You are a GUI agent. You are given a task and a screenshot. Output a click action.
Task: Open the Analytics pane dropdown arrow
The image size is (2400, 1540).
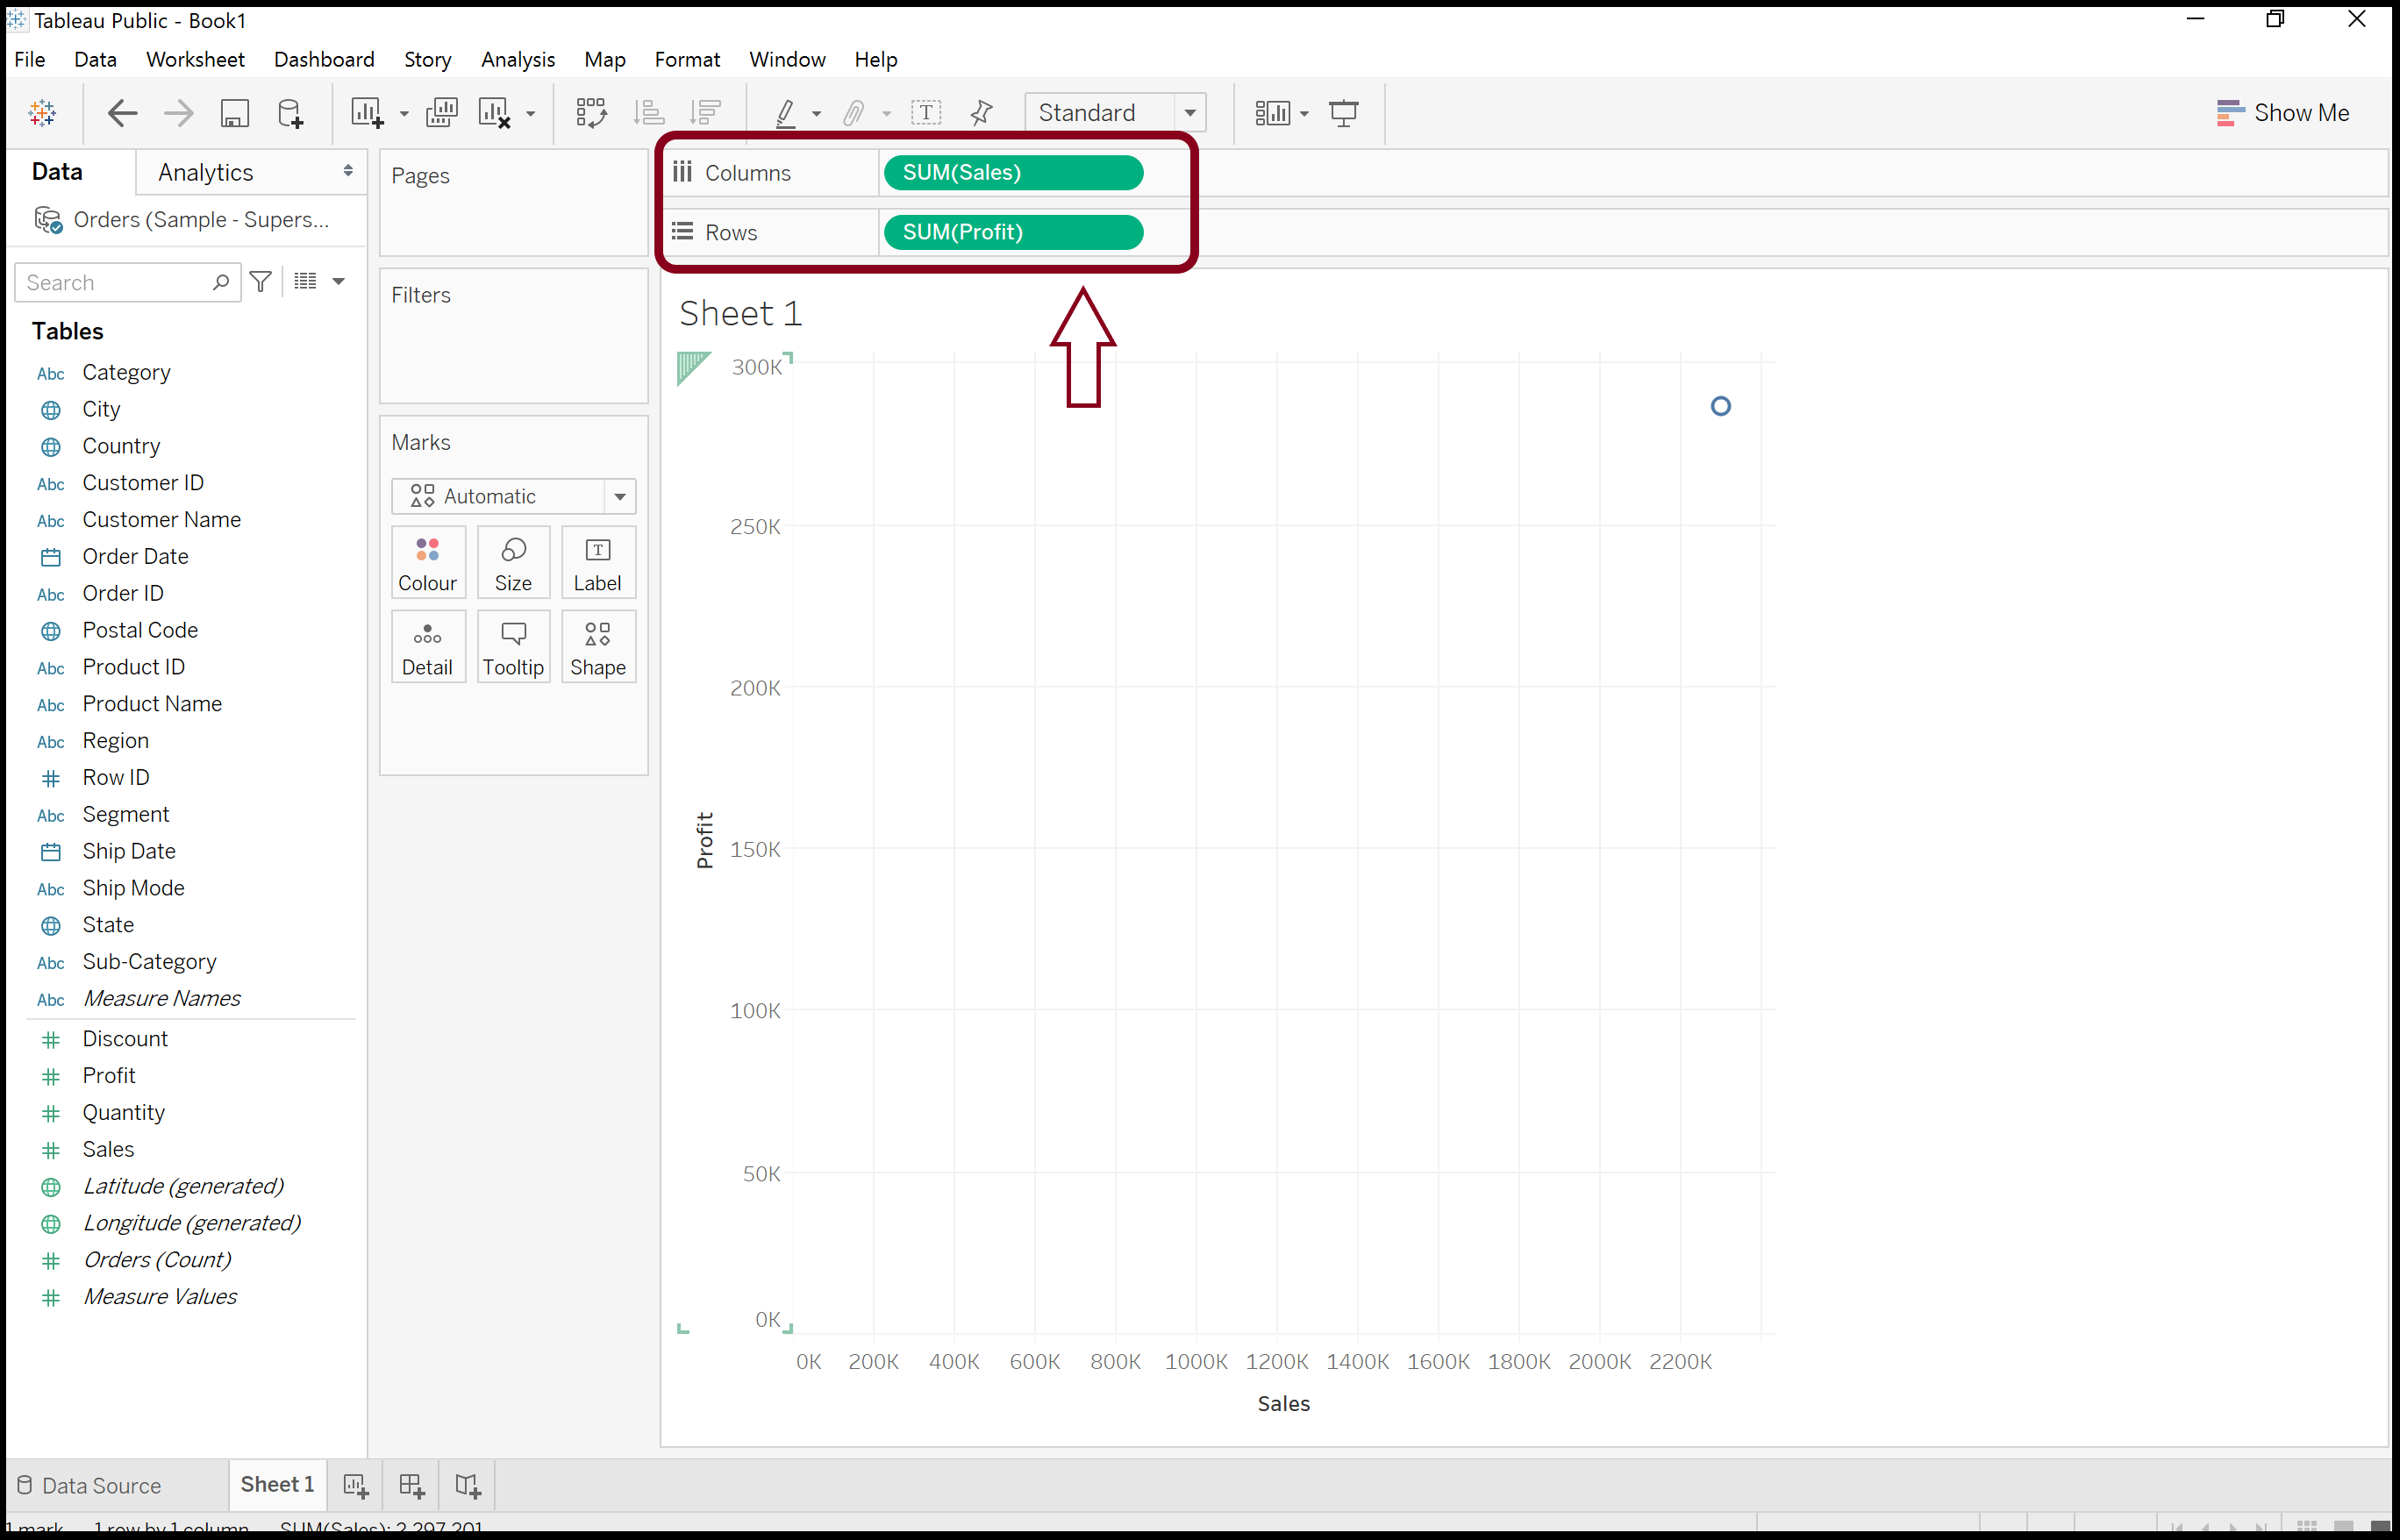tap(348, 171)
